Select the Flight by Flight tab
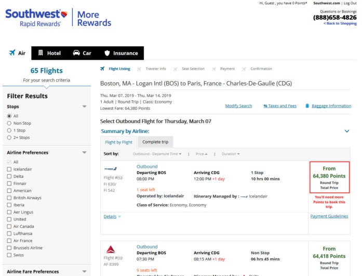The image size is (362, 276). coord(118,142)
